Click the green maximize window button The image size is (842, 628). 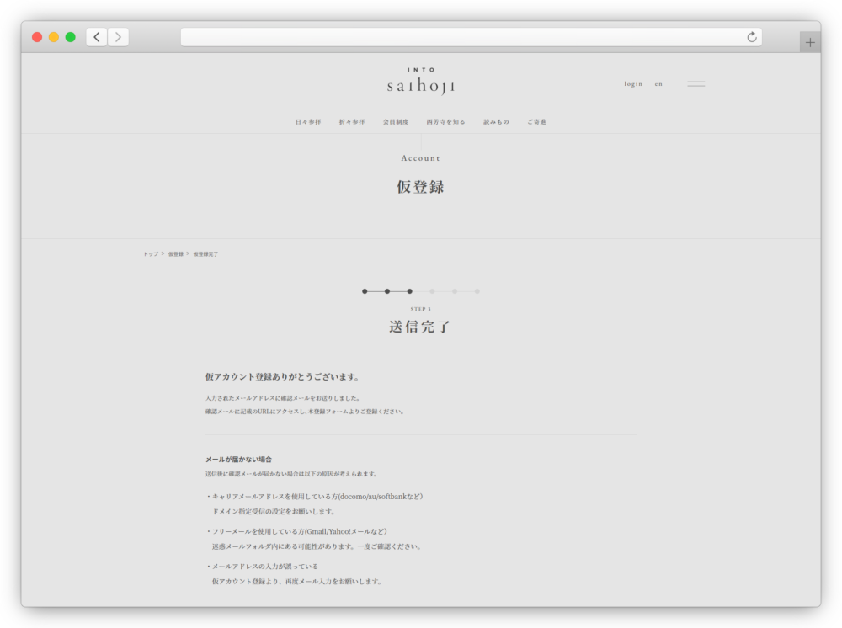(x=71, y=37)
